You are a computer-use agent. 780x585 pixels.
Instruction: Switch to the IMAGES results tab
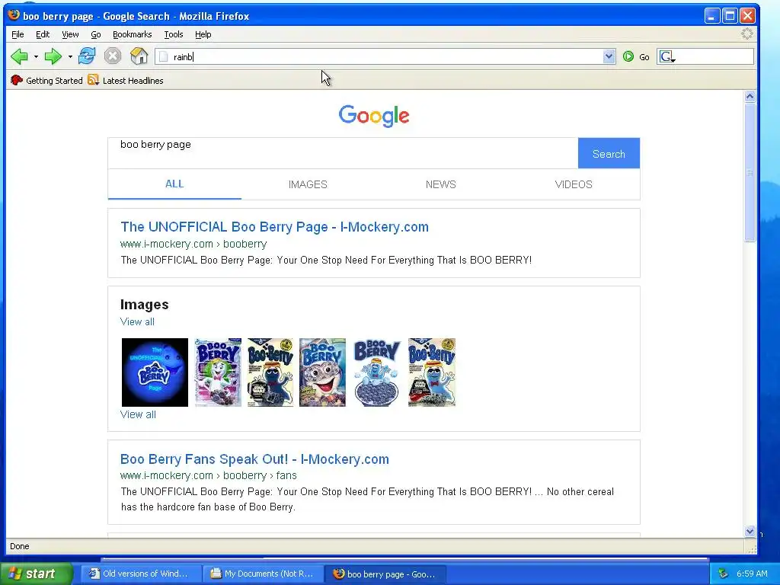click(308, 184)
